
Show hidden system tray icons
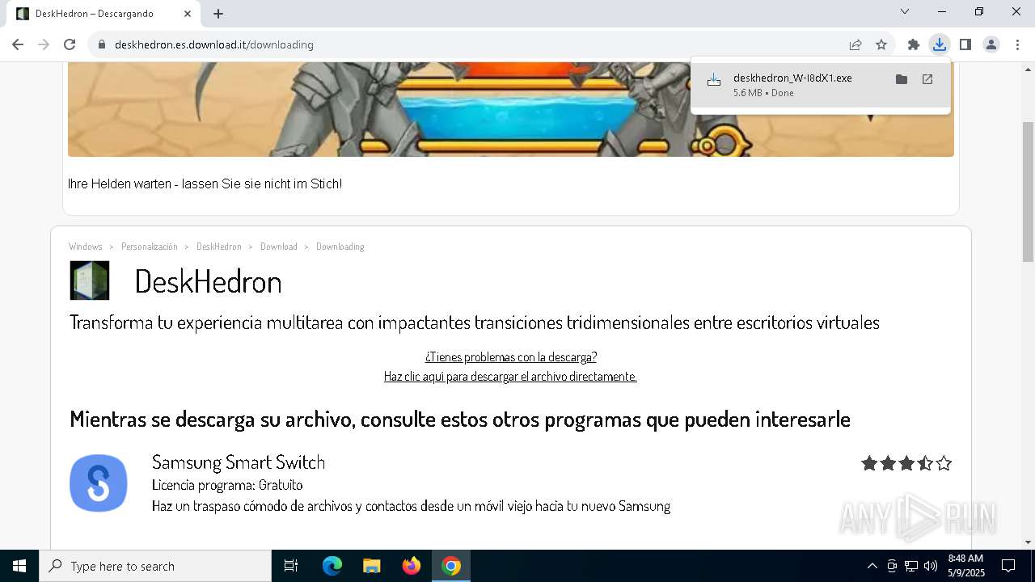point(872,566)
